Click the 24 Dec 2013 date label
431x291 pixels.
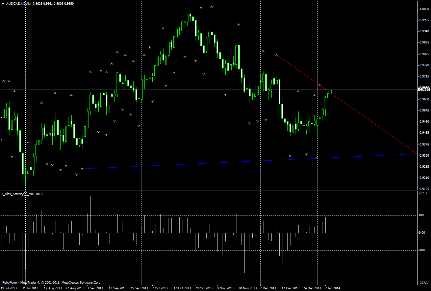pyautogui.click(x=312, y=288)
